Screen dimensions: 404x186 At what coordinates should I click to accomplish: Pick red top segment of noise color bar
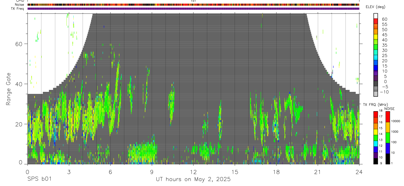(x=388, y=117)
